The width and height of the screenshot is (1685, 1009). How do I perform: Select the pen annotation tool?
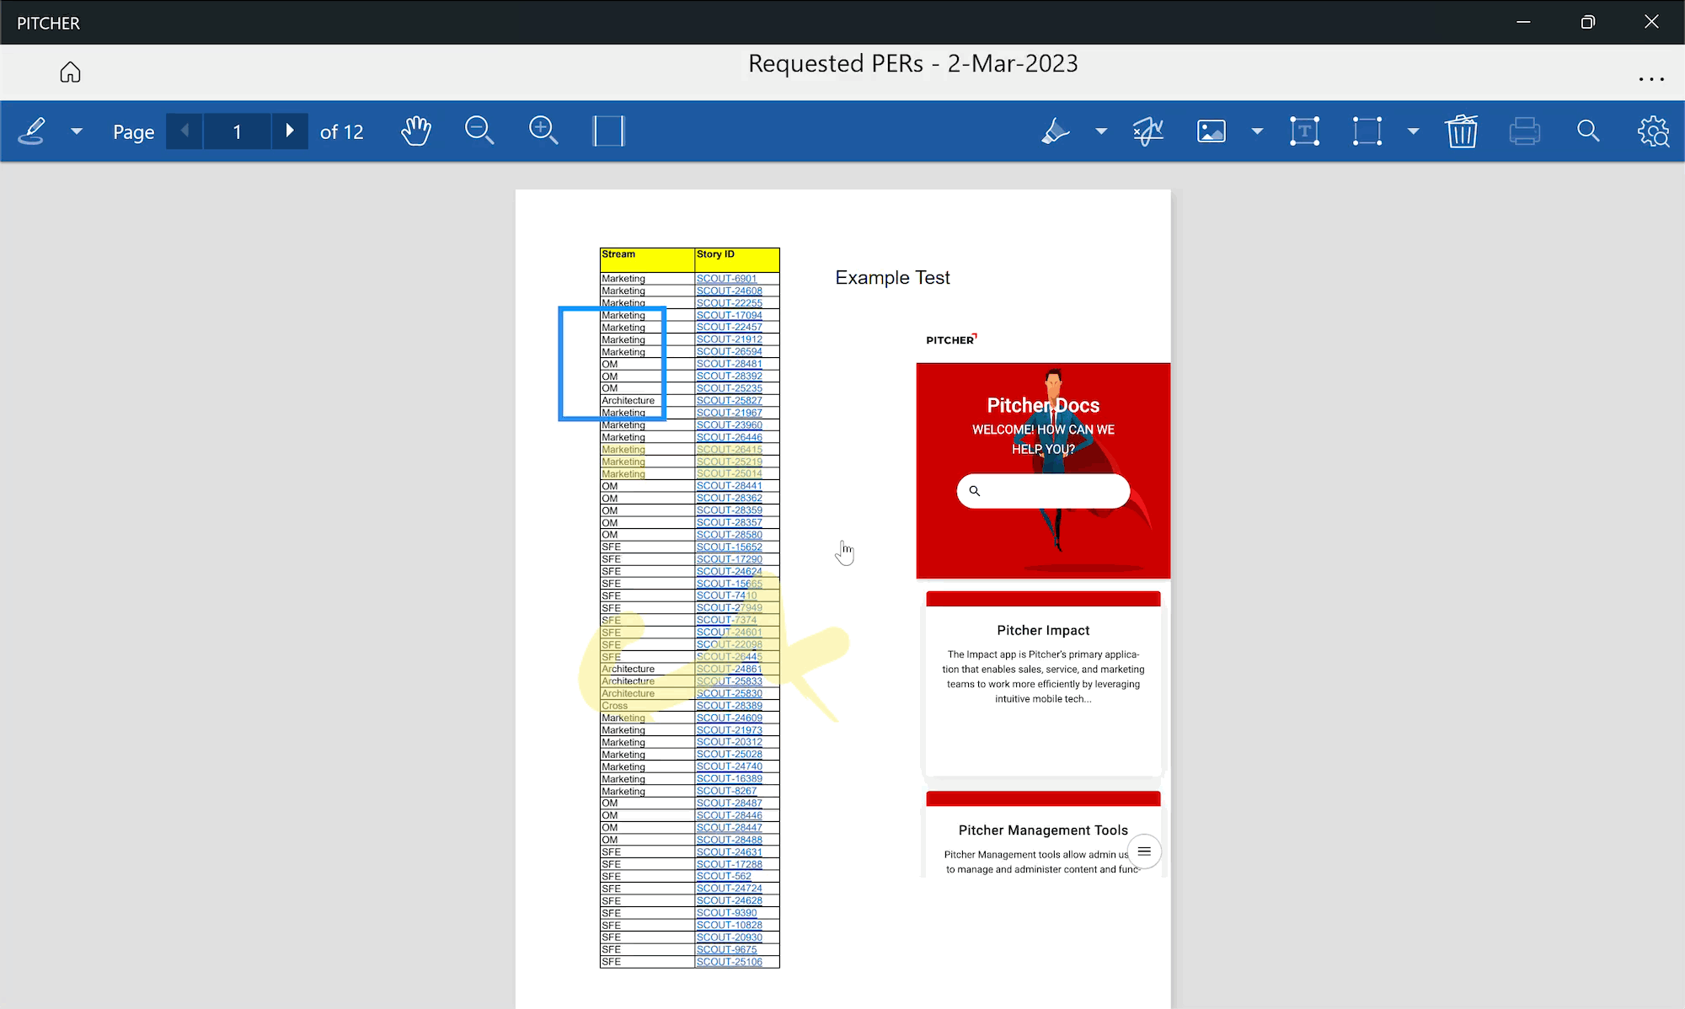tap(33, 131)
